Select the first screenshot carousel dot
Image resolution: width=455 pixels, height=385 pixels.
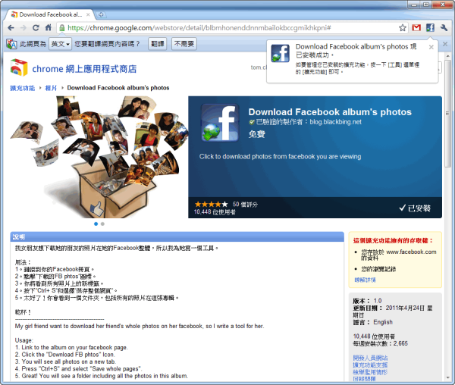[96, 224]
